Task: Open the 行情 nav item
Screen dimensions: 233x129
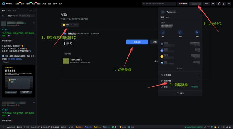Action: pos(23,4)
